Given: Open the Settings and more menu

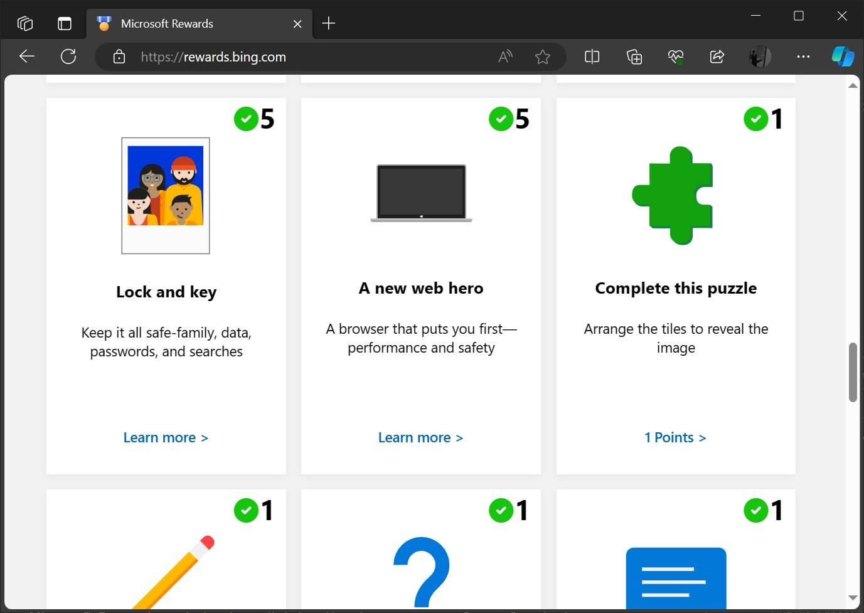Looking at the screenshot, I should point(803,56).
